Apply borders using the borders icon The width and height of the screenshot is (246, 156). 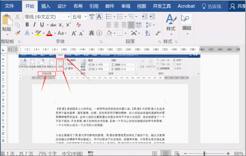click(x=120, y=33)
